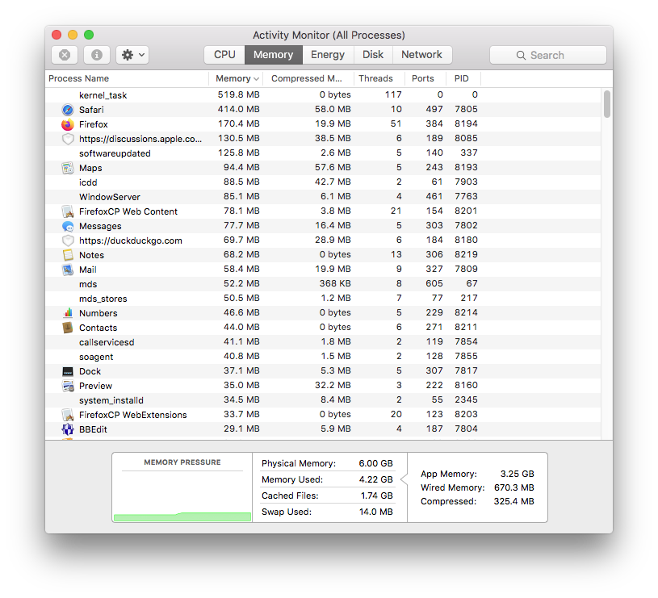The width and height of the screenshot is (658, 598).
Task: Open the gear actions dropdown
Action: click(132, 55)
